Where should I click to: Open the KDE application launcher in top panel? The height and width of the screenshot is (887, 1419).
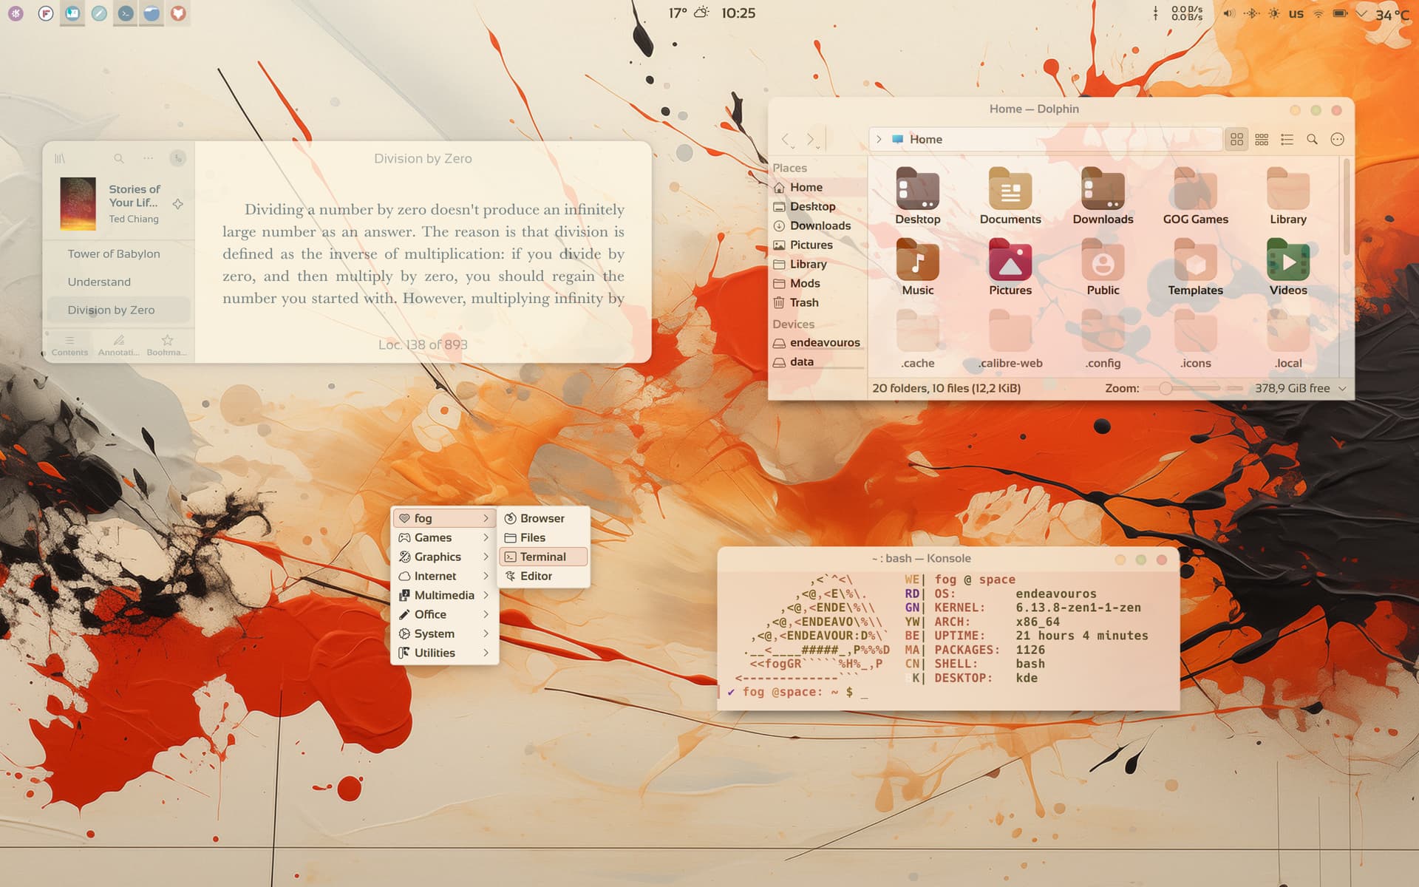point(16,13)
